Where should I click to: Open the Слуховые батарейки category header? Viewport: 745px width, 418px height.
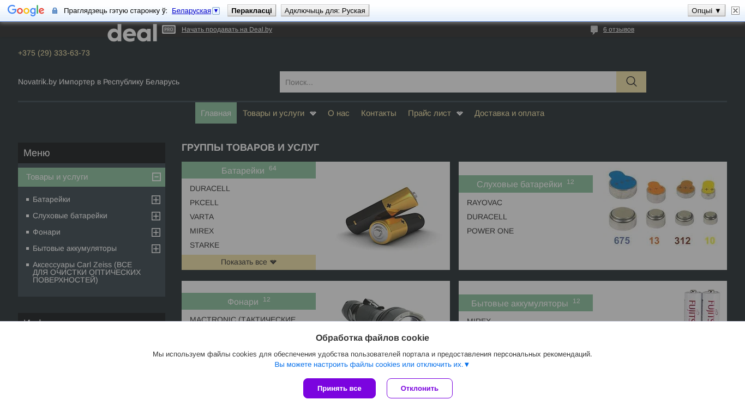[x=526, y=184]
